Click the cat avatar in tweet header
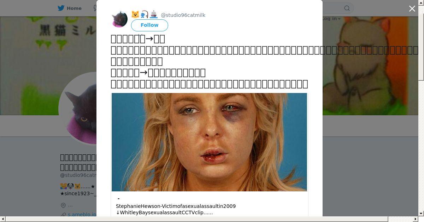This screenshot has height=222, width=424. [x=119, y=19]
